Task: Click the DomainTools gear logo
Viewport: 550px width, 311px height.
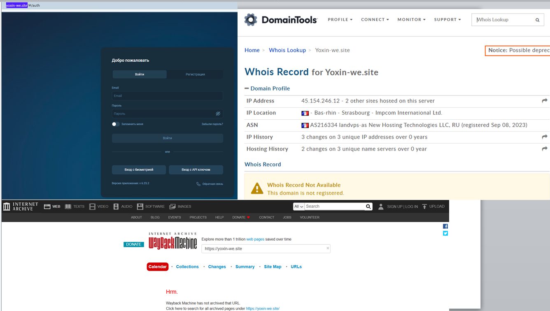Action: 251,20
